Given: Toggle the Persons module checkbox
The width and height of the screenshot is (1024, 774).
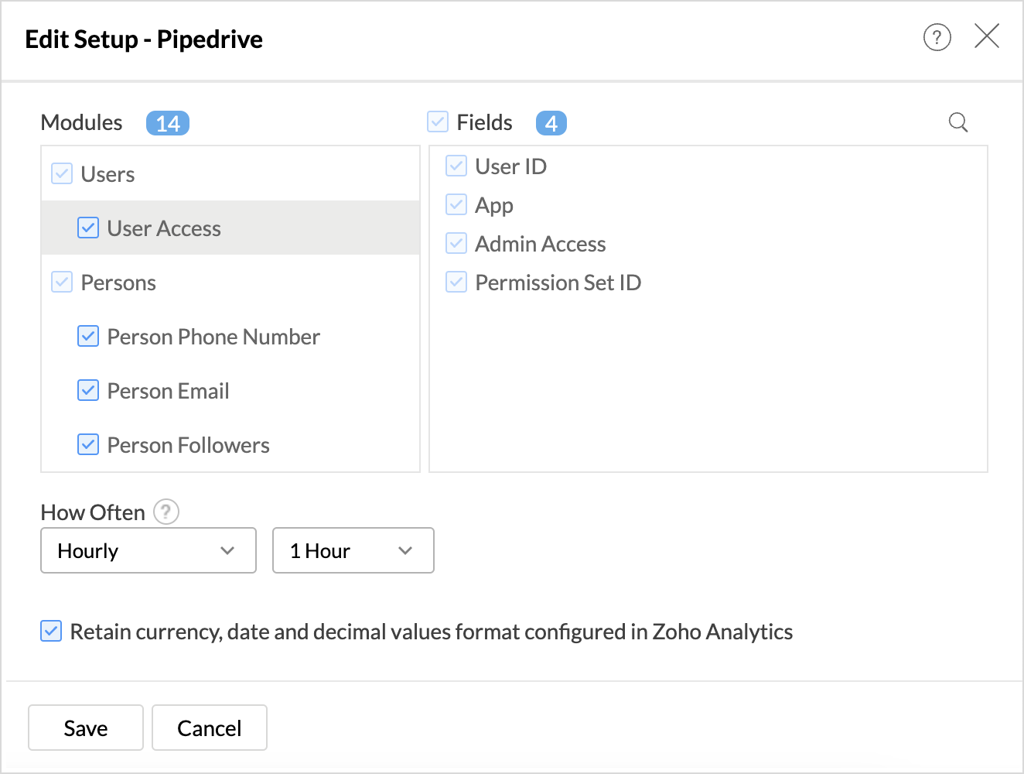Looking at the screenshot, I should click(x=62, y=282).
